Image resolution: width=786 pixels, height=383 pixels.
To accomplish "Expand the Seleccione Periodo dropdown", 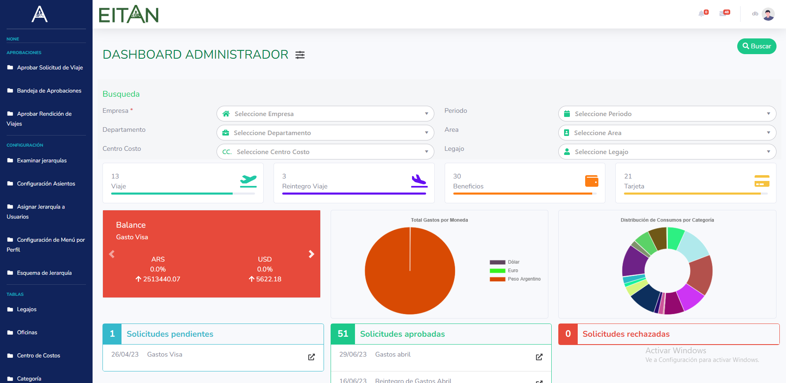I will click(x=667, y=114).
